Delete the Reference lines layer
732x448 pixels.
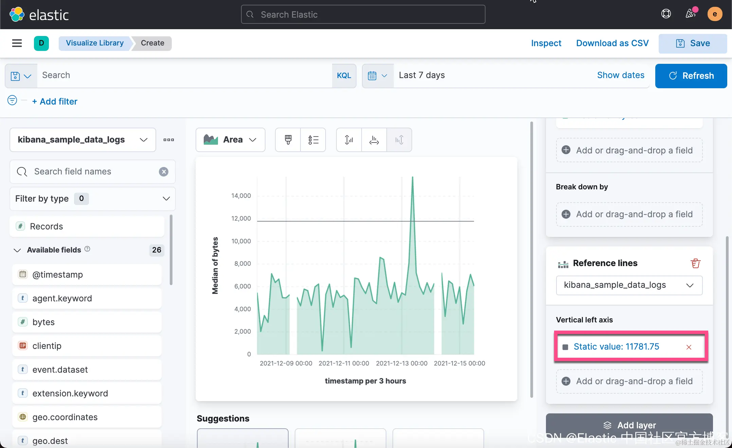(695, 263)
